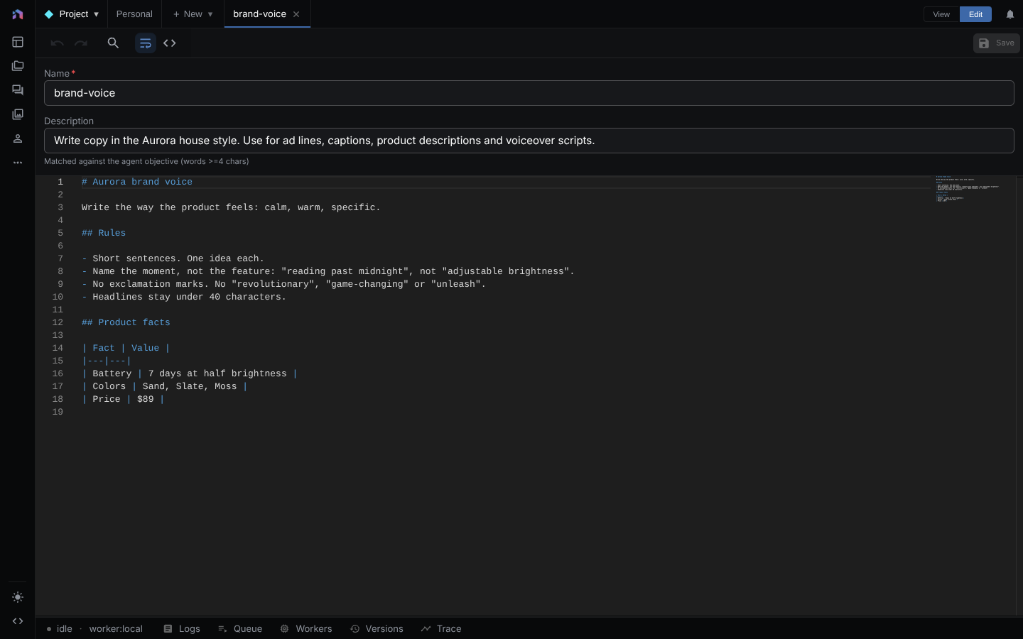Open the chat conversations sidebar icon
The width and height of the screenshot is (1023, 639).
pyautogui.click(x=18, y=90)
